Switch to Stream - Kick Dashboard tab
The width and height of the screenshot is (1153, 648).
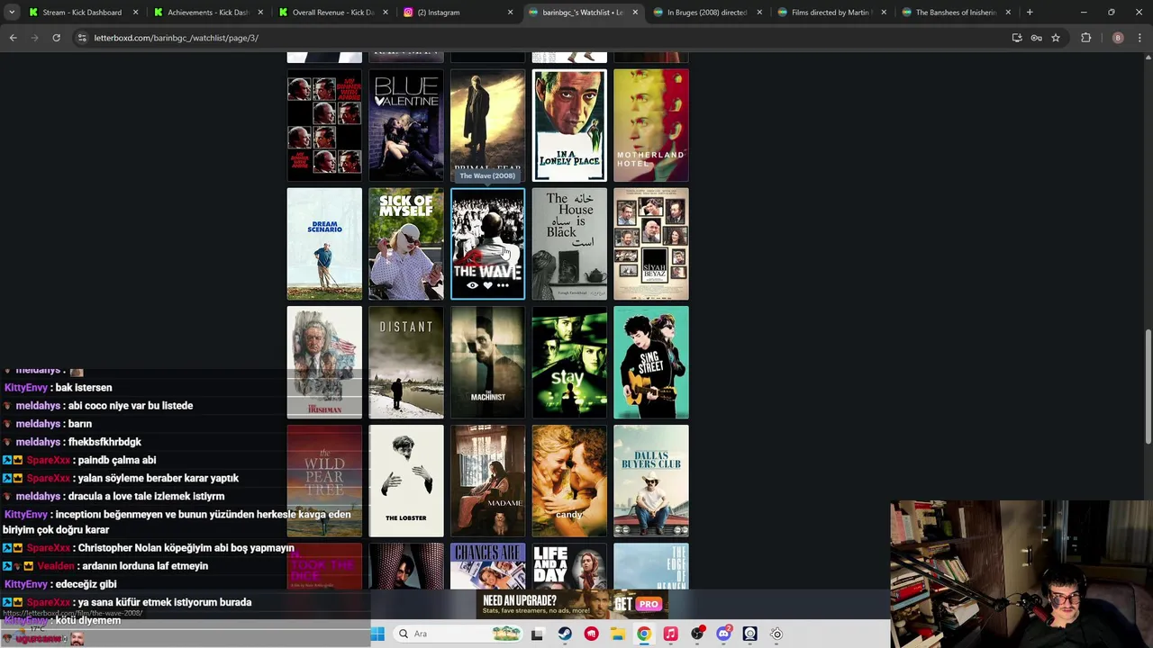[82, 13]
